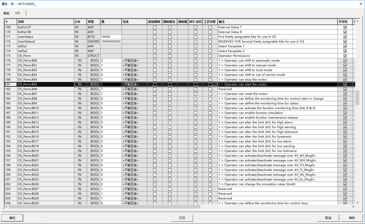Click the 备注 column header
Image resolution: width=365 pixels, height=224 pixels.
[278, 22]
